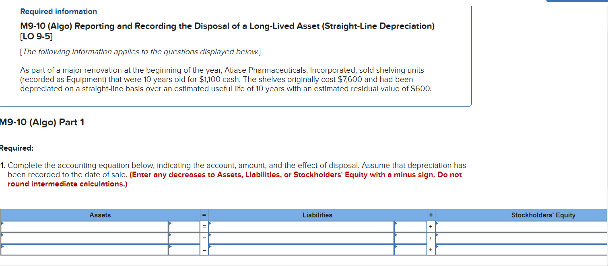The image size is (608, 266).
Task: Click the Liabilities column header
Action: click(x=317, y=215)
